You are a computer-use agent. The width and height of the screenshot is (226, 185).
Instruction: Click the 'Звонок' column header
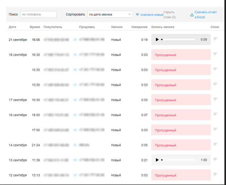click(x=117, y=27)
